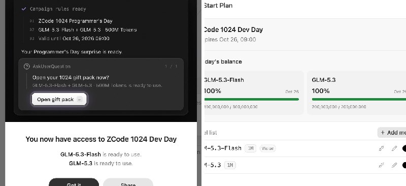
Task: Click the 1M badge on GLM-5.3-Flash row
Action: tap(250, 148)
